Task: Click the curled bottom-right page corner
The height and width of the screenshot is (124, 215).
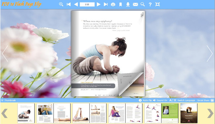Action: point(130,84)
